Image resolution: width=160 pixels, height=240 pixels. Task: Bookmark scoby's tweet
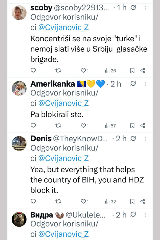click(132, 70)
